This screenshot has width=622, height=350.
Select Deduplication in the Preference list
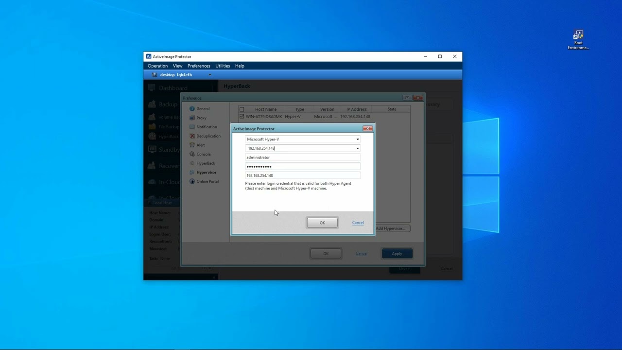click(x=208, y=136)
